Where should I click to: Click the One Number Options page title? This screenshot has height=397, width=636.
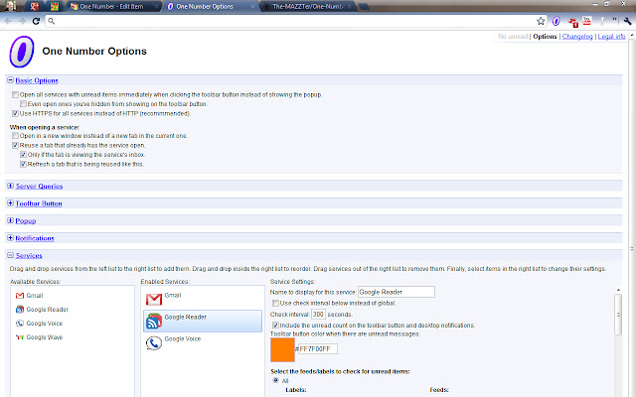pos(94,51)
